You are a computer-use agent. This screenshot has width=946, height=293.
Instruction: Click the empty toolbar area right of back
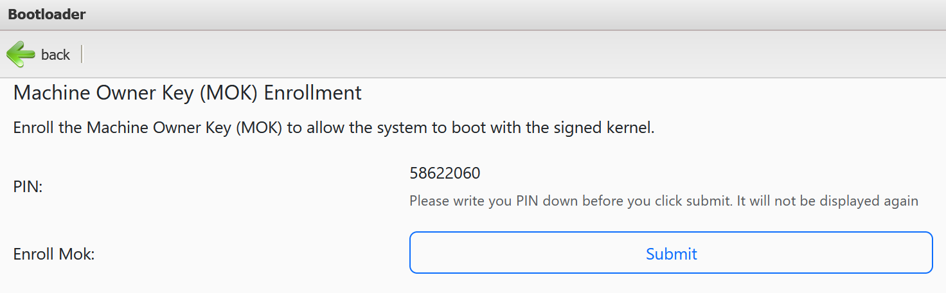(x=514, y=55)
